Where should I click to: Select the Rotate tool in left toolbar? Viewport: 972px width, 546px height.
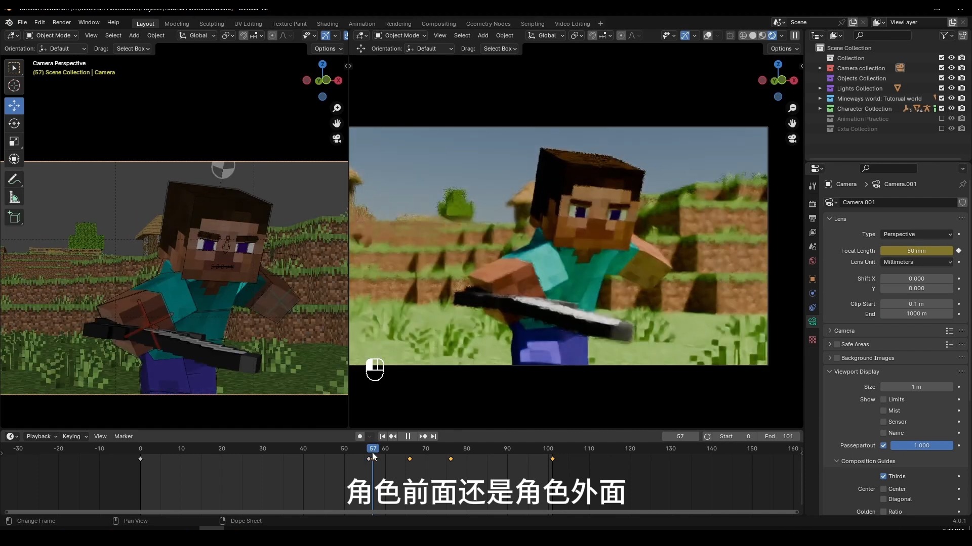tap(14, 124)
